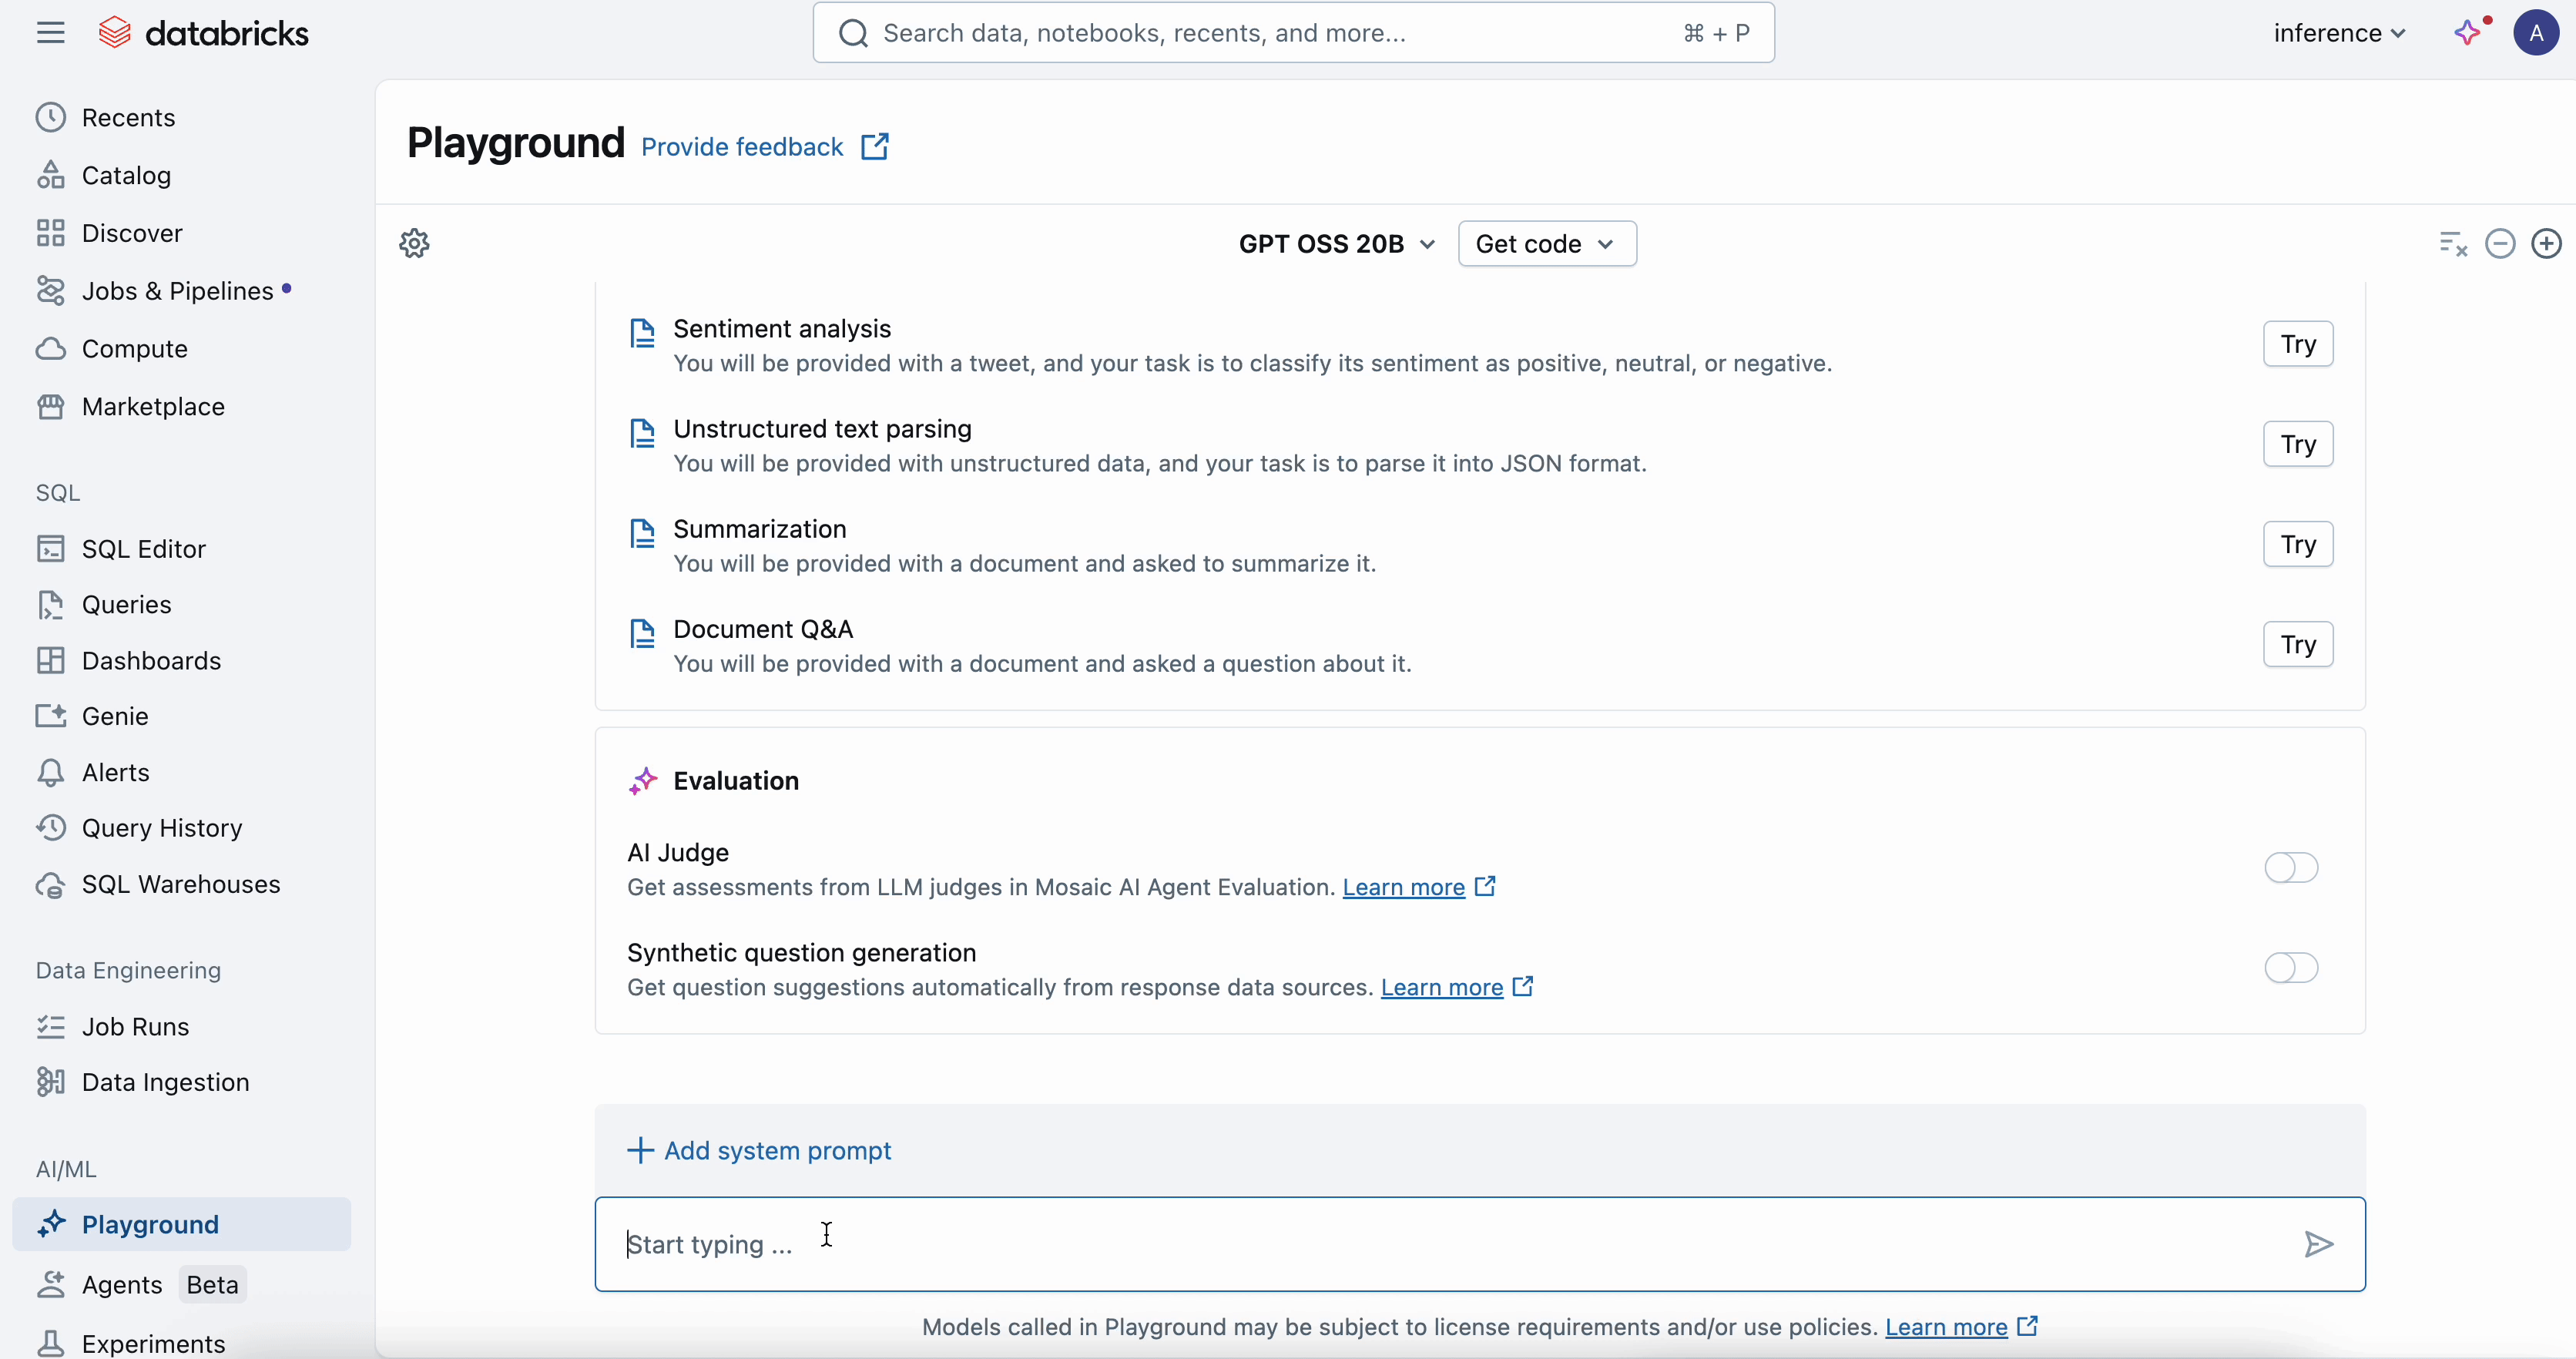Open the inference workspace dropdown
This screenshot has width=2576, height=1359.
click(2338, 33)
